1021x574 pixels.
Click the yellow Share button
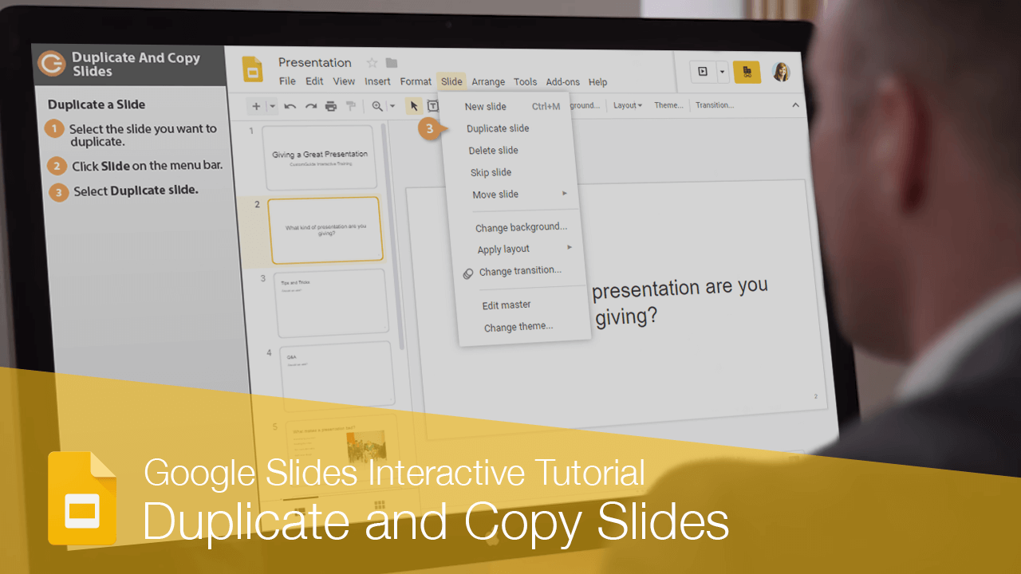pyautogui.click(x=747, y=72)
